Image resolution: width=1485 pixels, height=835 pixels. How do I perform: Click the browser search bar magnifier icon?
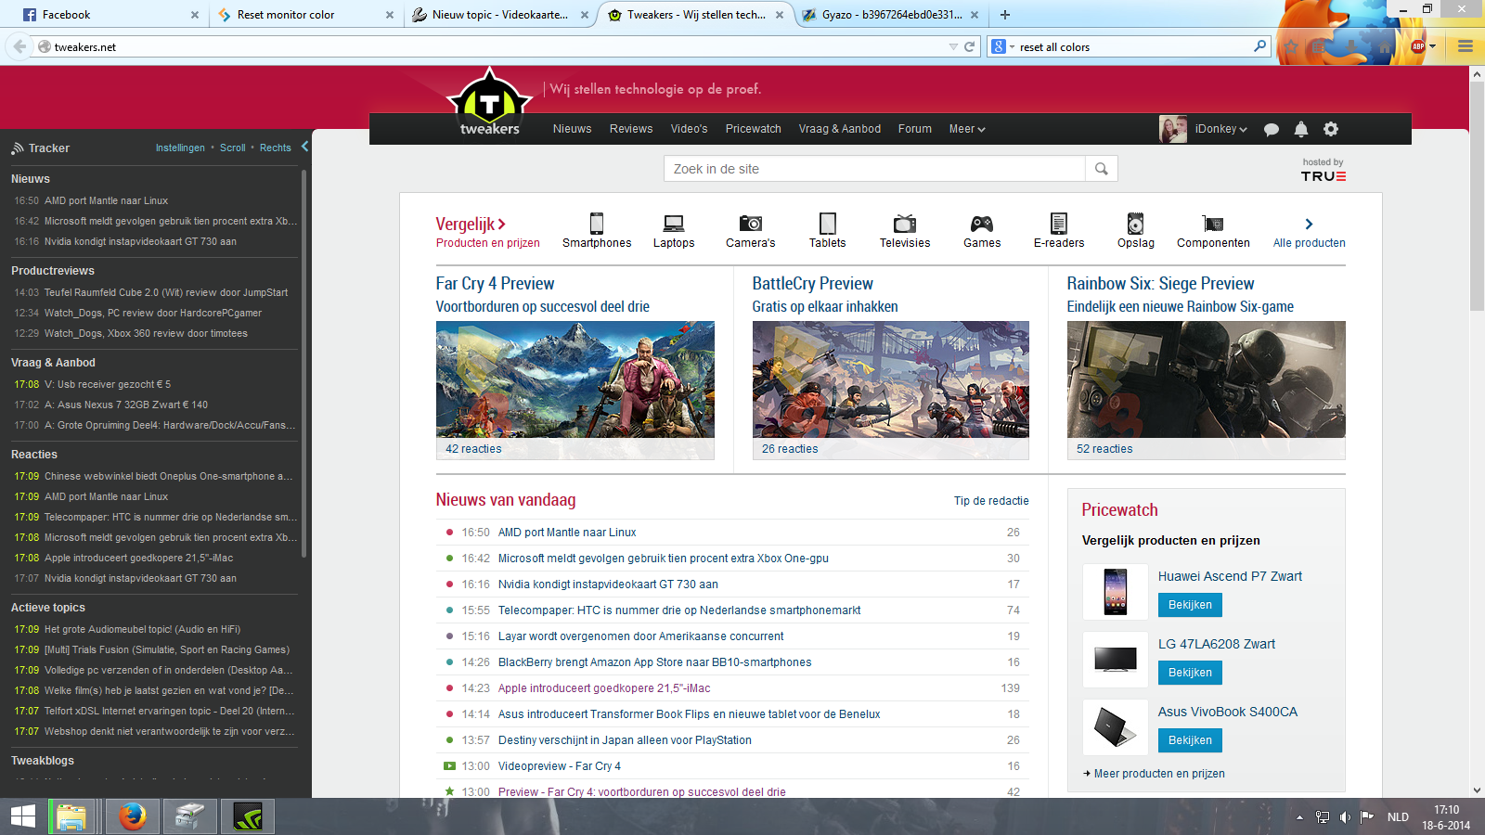[1259, 46]
